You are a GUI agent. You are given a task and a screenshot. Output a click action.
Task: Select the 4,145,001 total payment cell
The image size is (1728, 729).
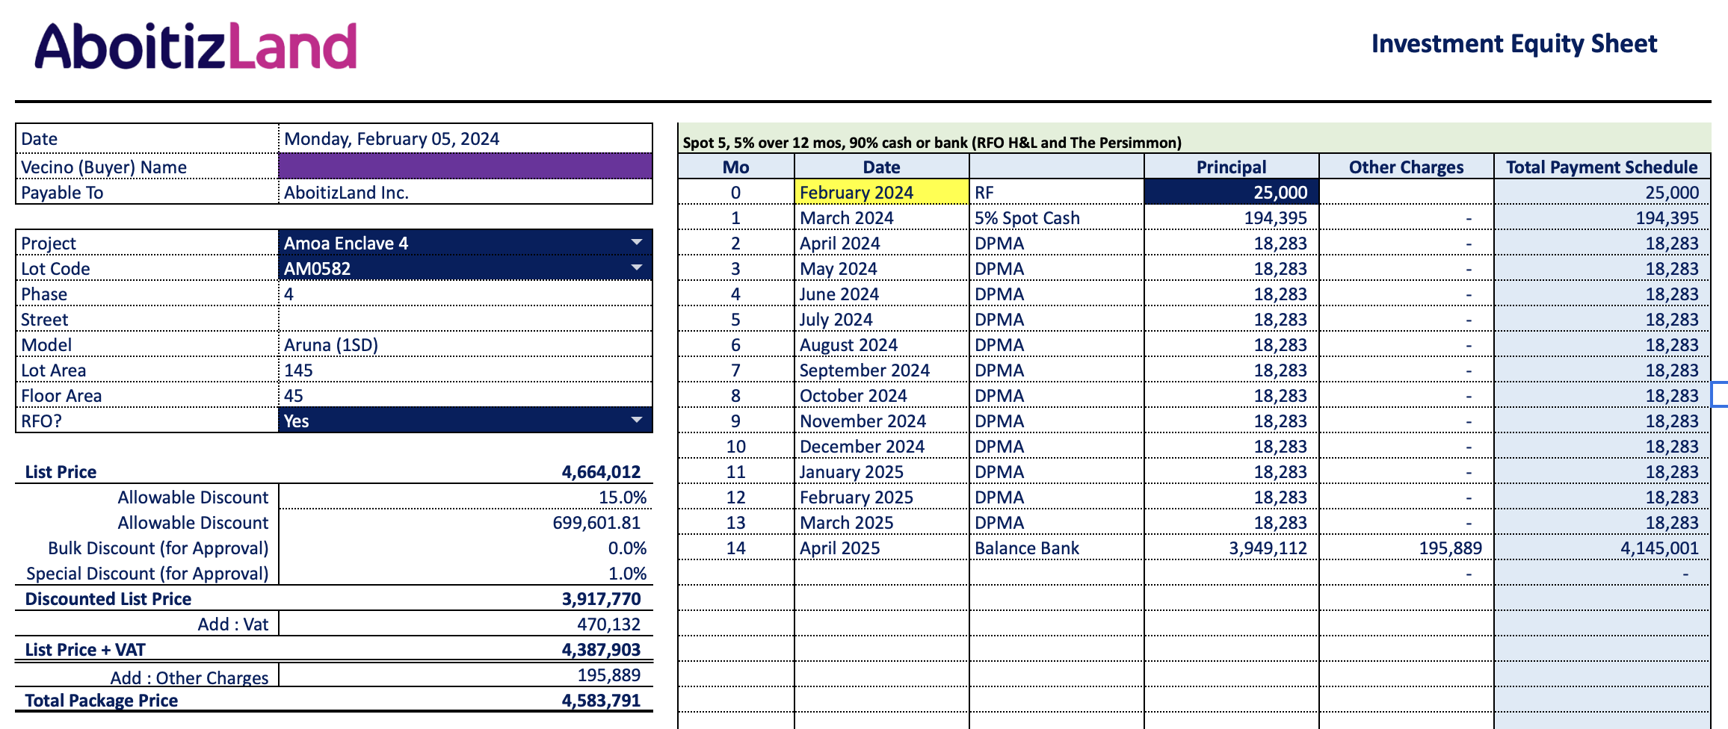[1602, 547]
